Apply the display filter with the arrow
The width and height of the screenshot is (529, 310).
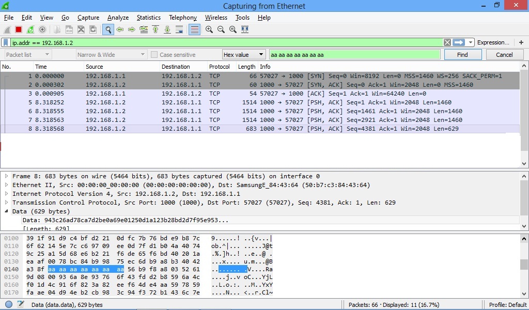click(459, 42)
